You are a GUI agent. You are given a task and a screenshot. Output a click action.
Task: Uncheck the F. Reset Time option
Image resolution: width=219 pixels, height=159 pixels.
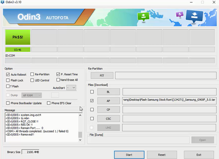(58, 74)
